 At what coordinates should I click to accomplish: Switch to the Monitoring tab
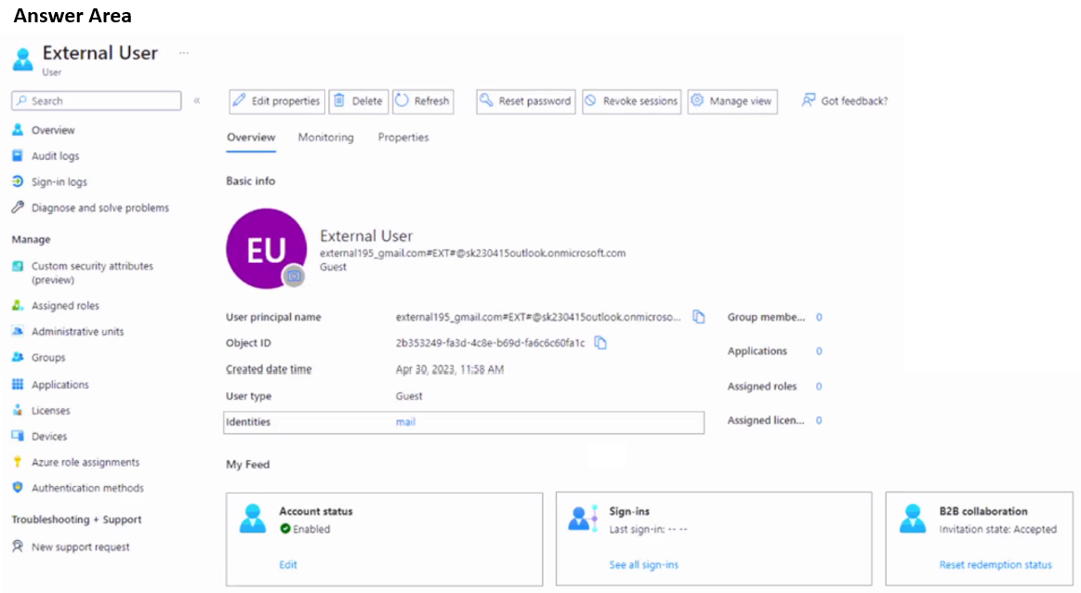pos(325,138)
